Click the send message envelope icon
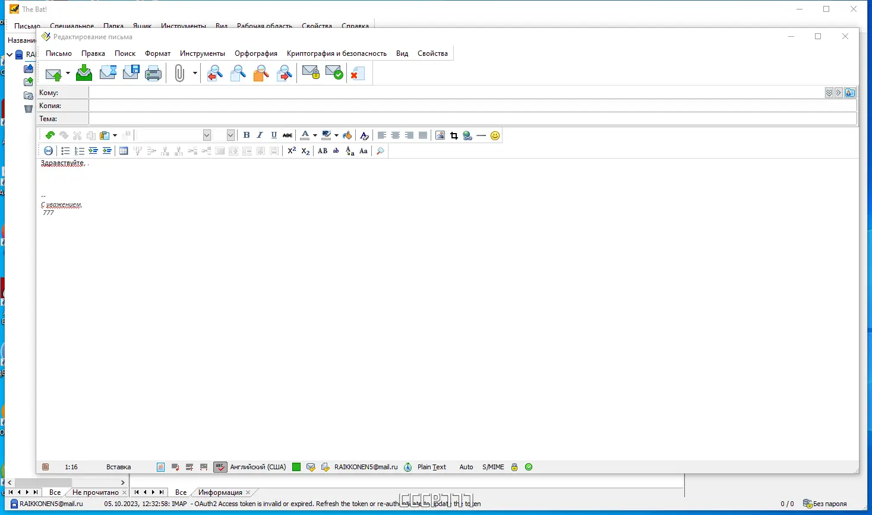Screen dimensions: 872x515 pos(53,74)
